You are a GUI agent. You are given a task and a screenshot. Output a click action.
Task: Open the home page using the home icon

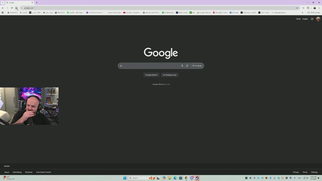tap(16, 8)
